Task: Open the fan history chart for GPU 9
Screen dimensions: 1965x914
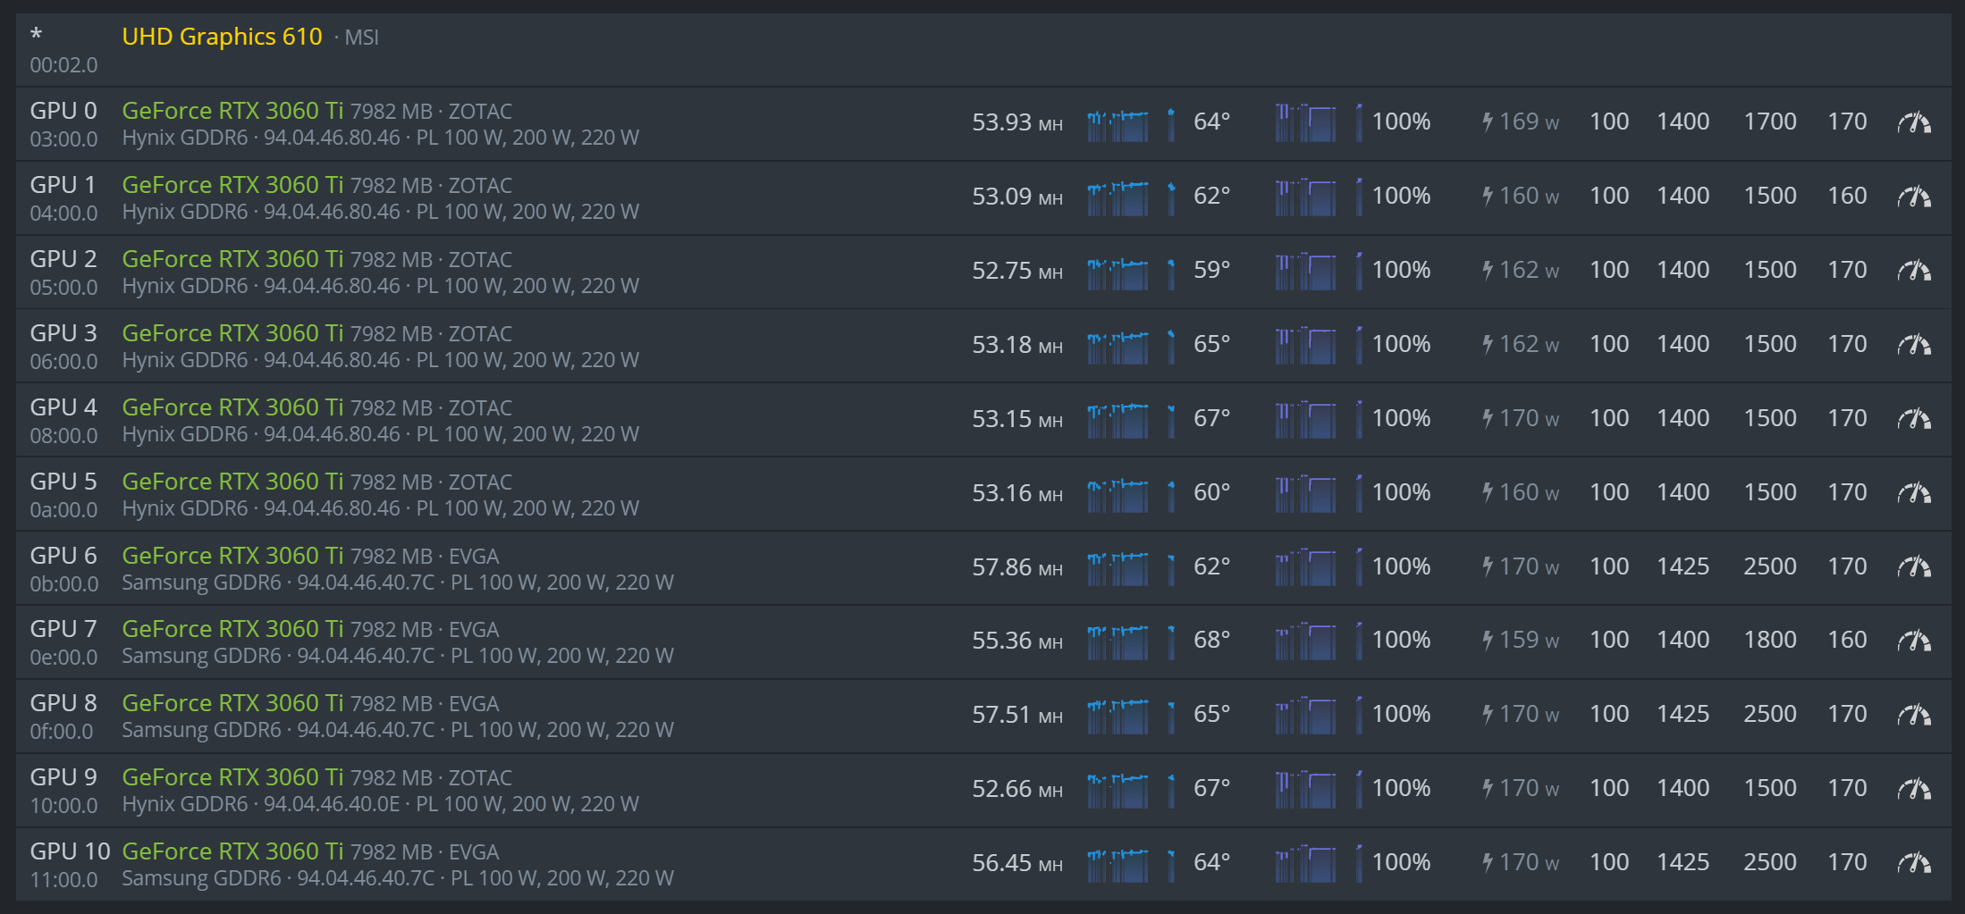Action: click(x=1305, y=790)
